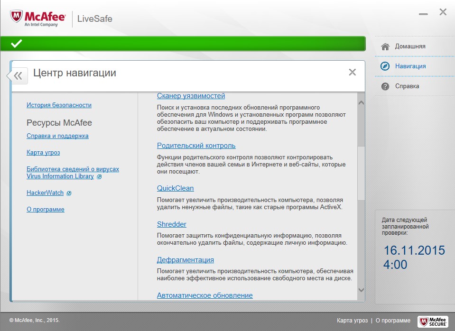Select the Навигация menu item

tap(410, 66)
